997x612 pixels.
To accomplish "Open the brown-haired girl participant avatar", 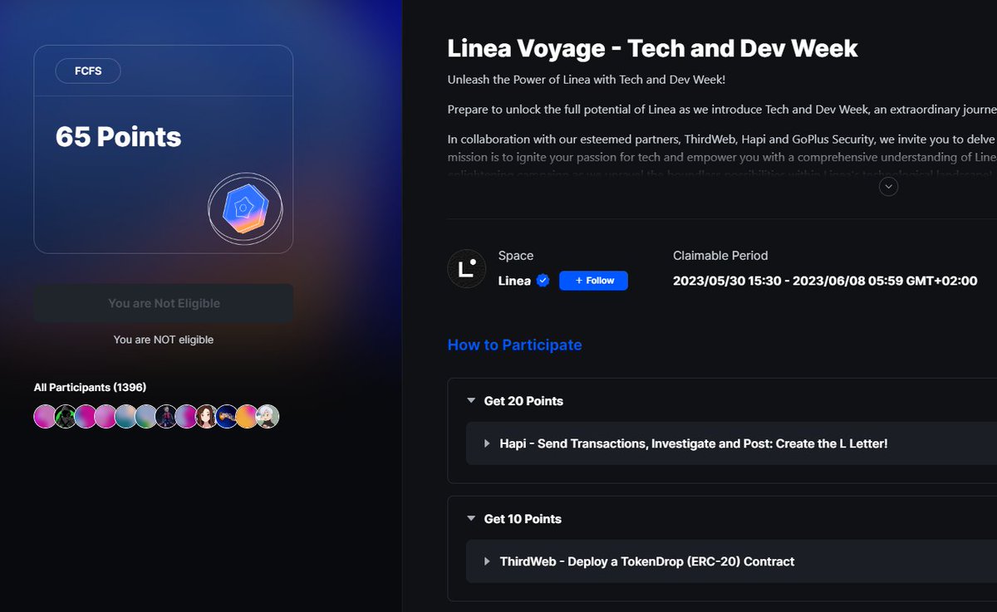I will 207,417.
